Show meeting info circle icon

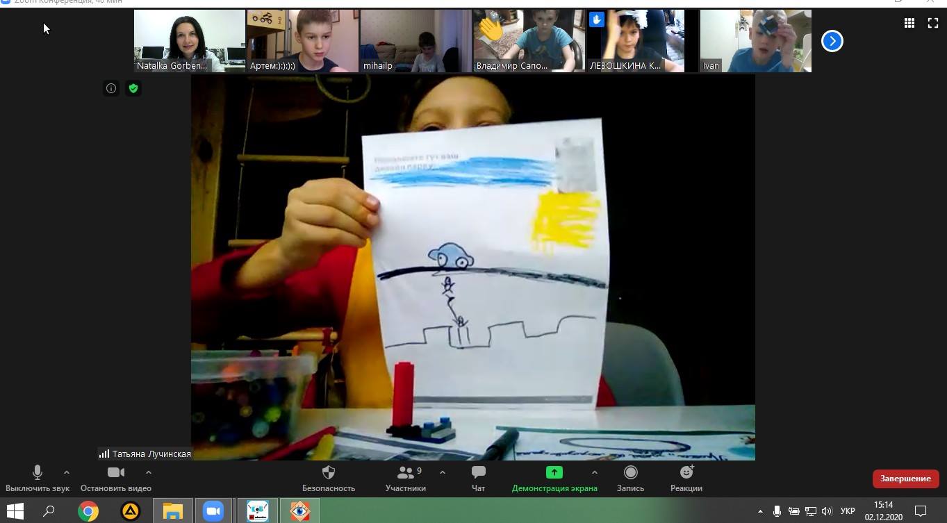coord(111,88)
